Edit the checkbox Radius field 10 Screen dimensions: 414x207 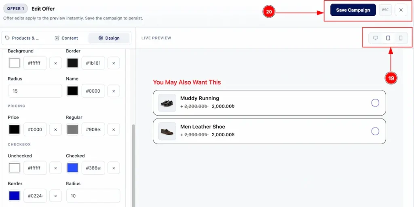(93, 196)
